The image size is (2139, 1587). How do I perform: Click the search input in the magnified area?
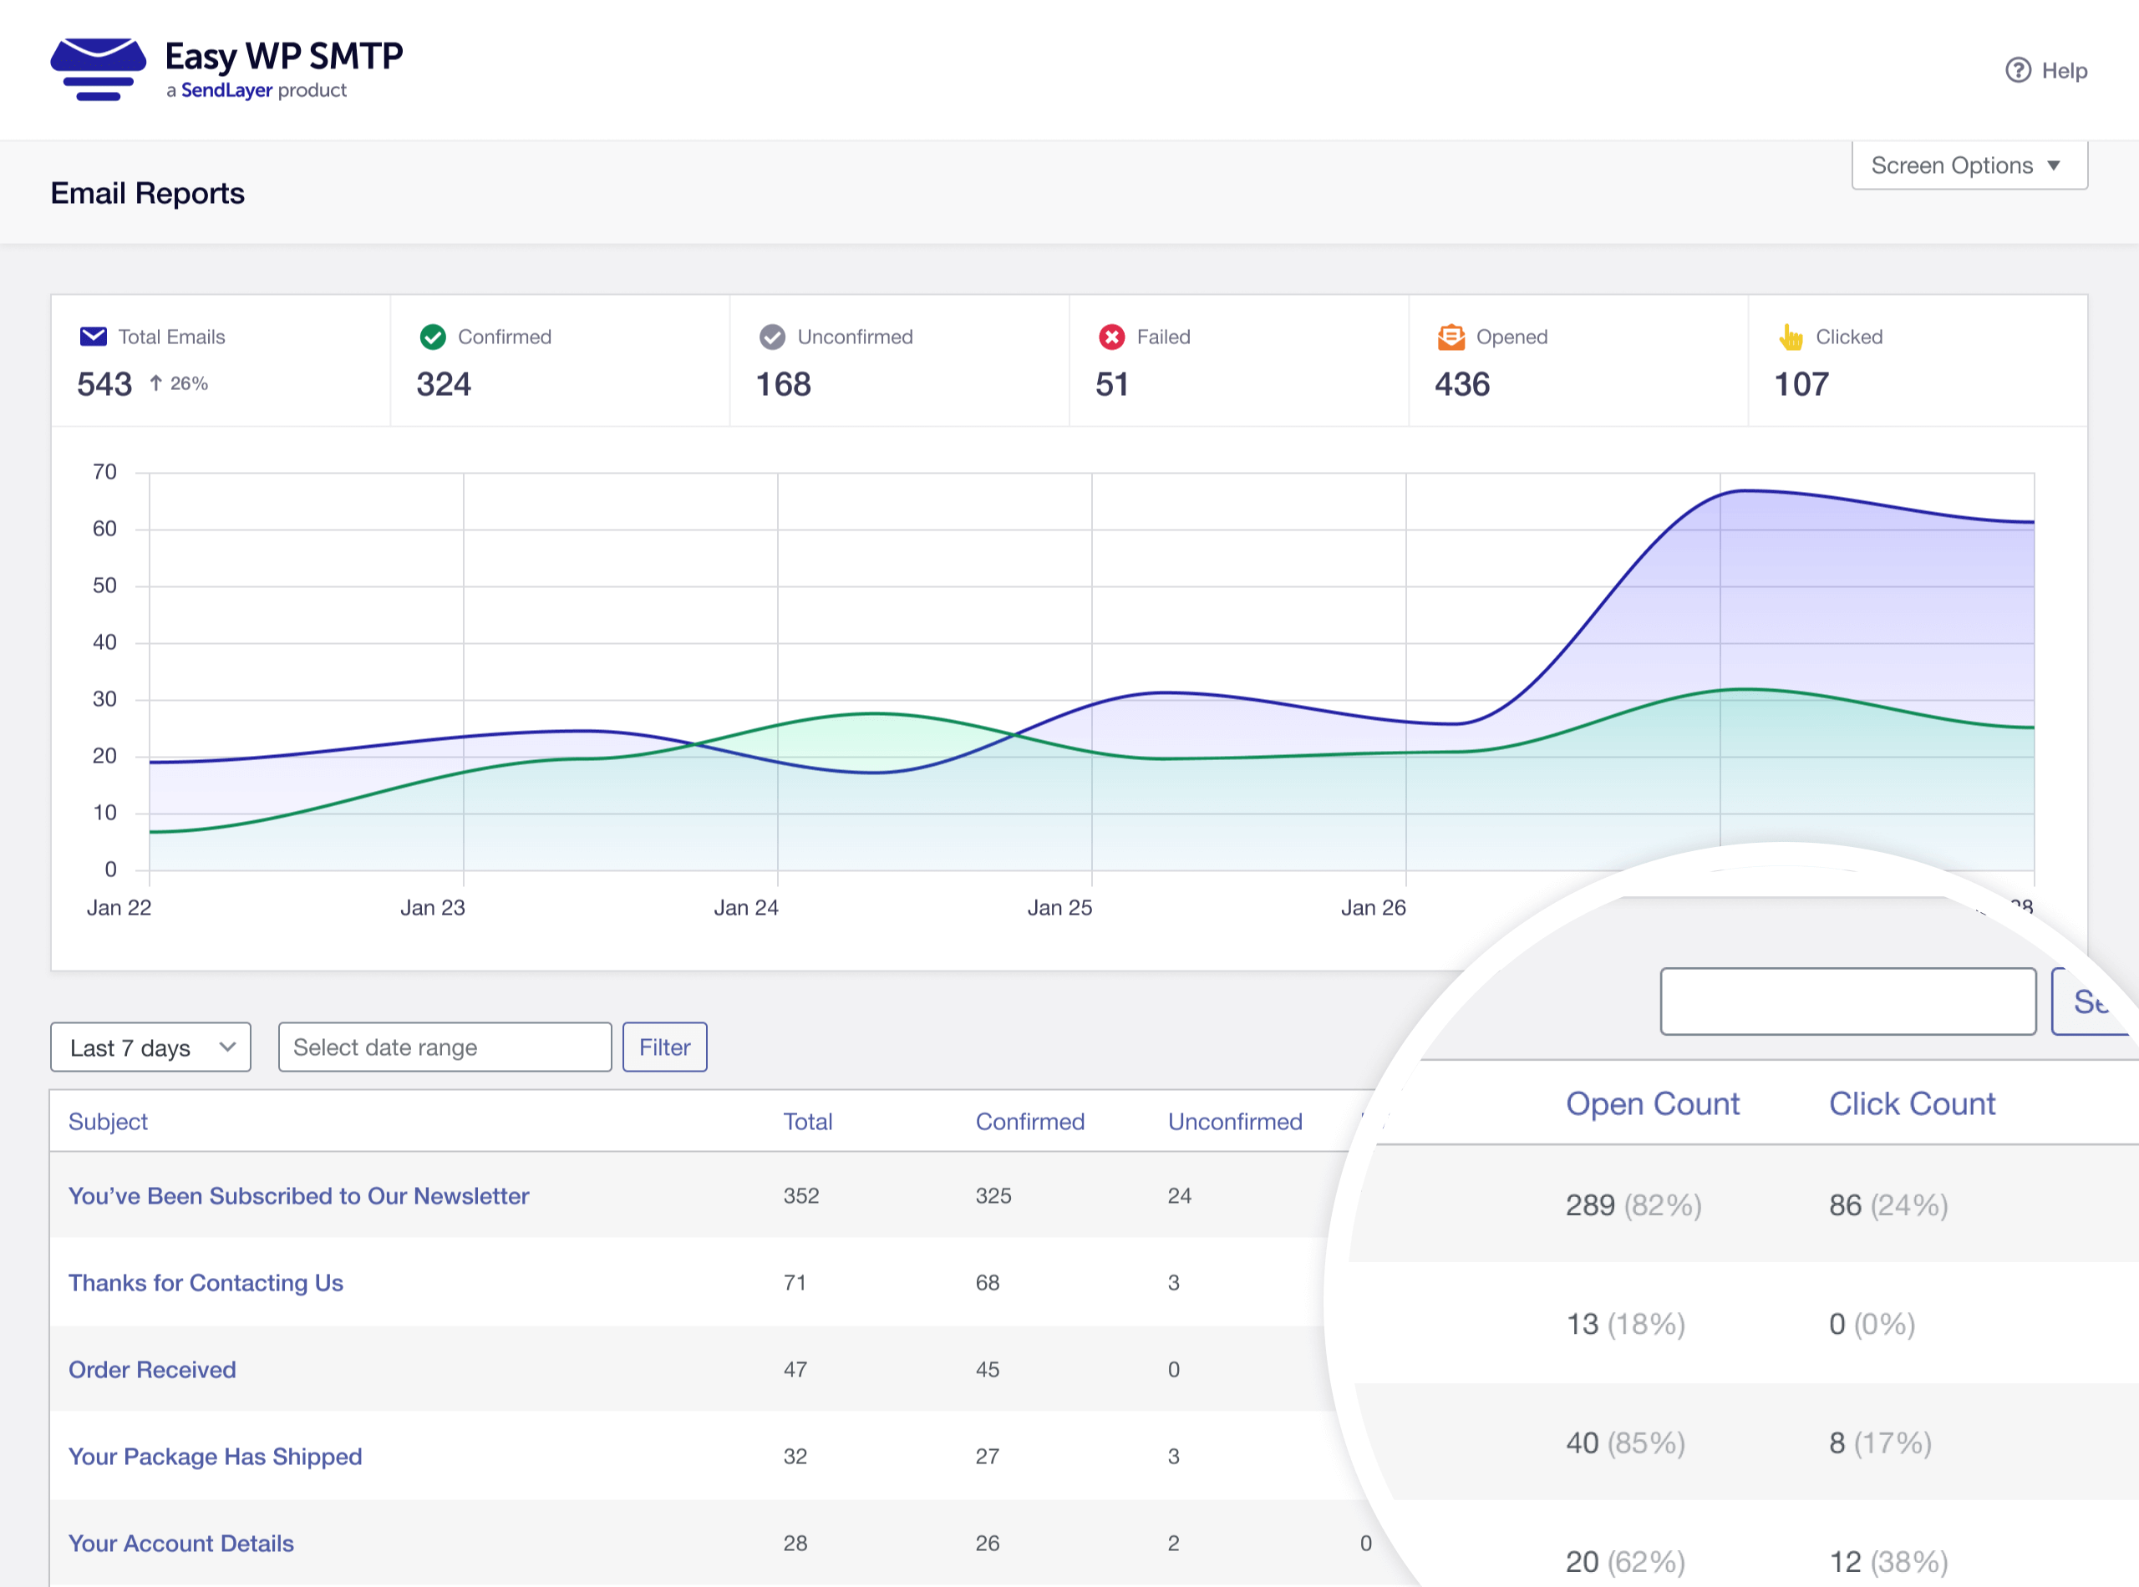[1848, 1001]
